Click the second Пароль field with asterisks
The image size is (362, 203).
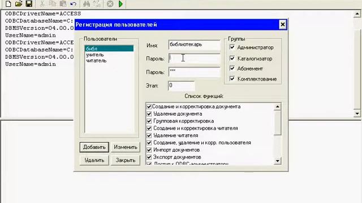(195, 72)
